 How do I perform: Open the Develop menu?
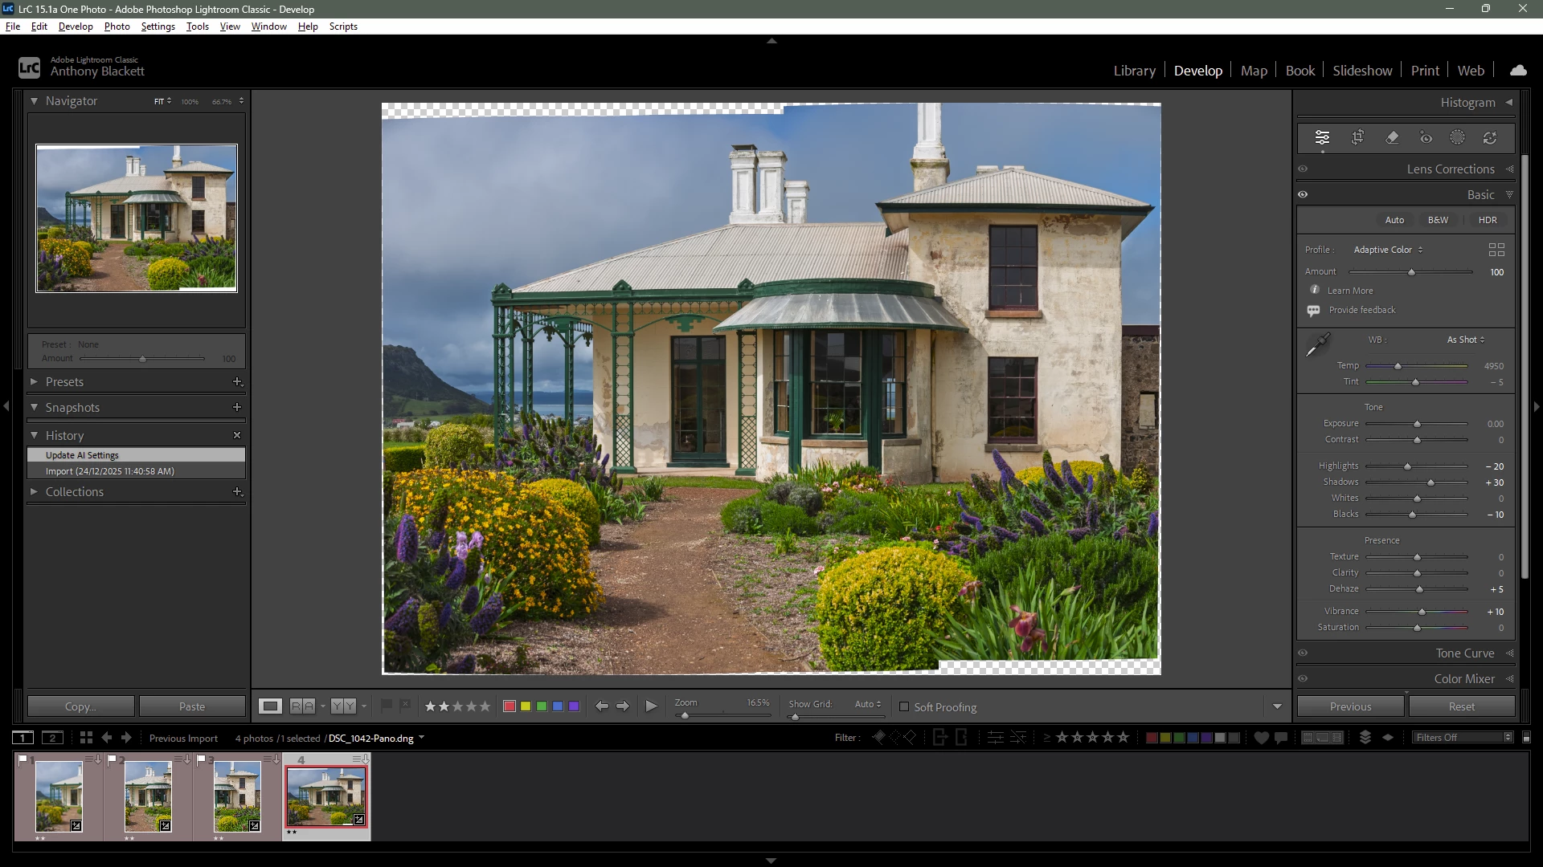(x=76, y=26)
